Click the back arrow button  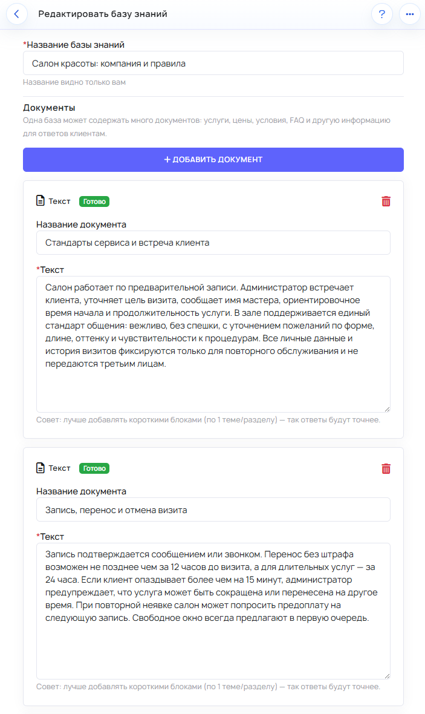(x=17, y=13)
